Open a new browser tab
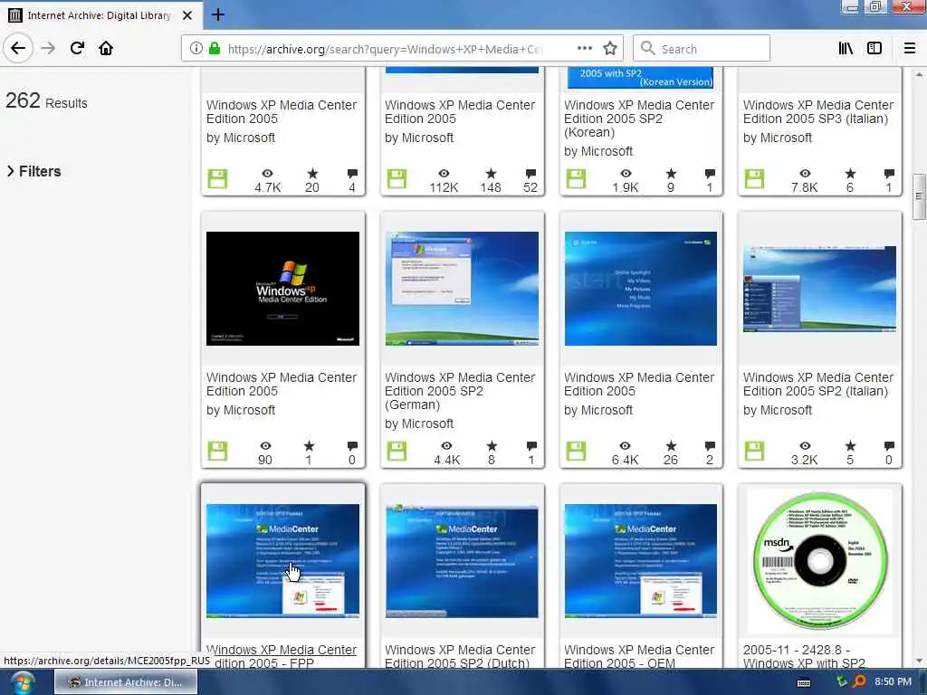 pyautogui.click(x=218, y=14)
